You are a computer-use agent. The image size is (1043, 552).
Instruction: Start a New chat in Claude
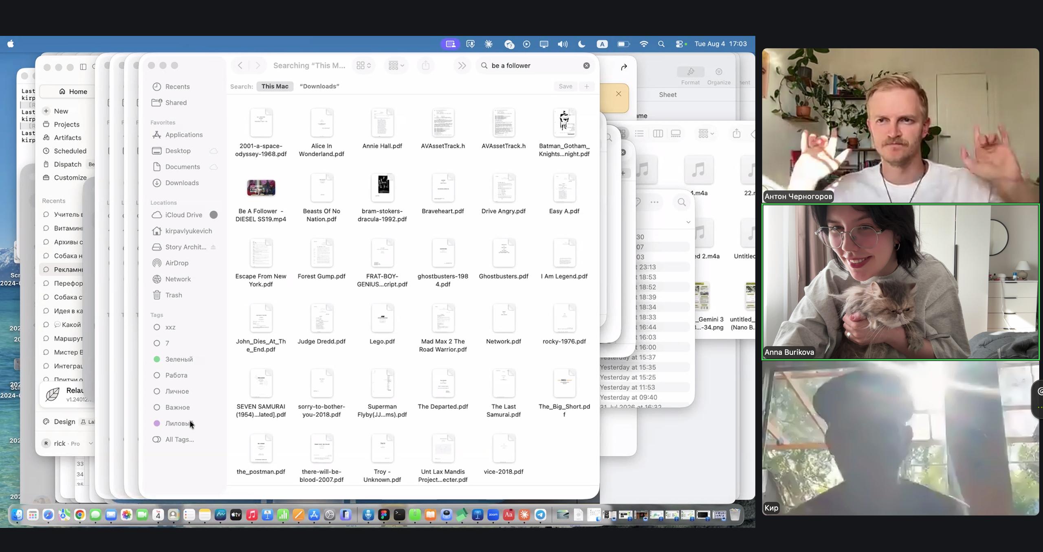click(x=61, y=111)
